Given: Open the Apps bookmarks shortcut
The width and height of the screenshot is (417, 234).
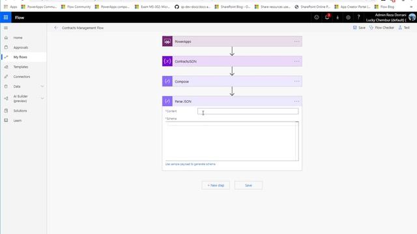Looking at the screenshot, I should (10, 7).
